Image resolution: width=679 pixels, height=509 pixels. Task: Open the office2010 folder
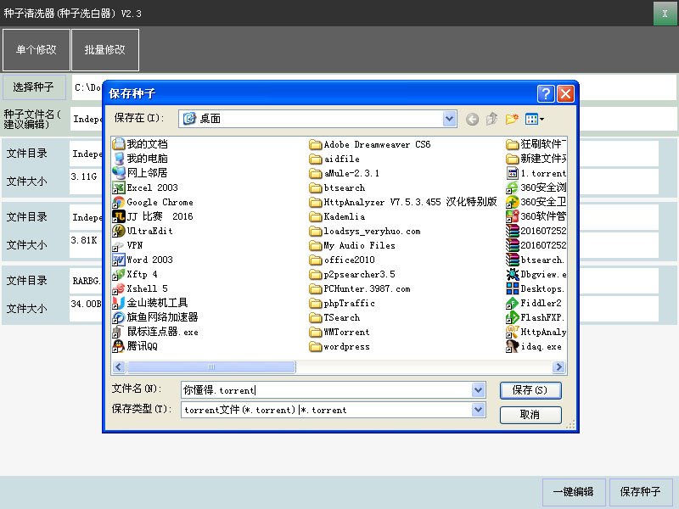point(342,260)
